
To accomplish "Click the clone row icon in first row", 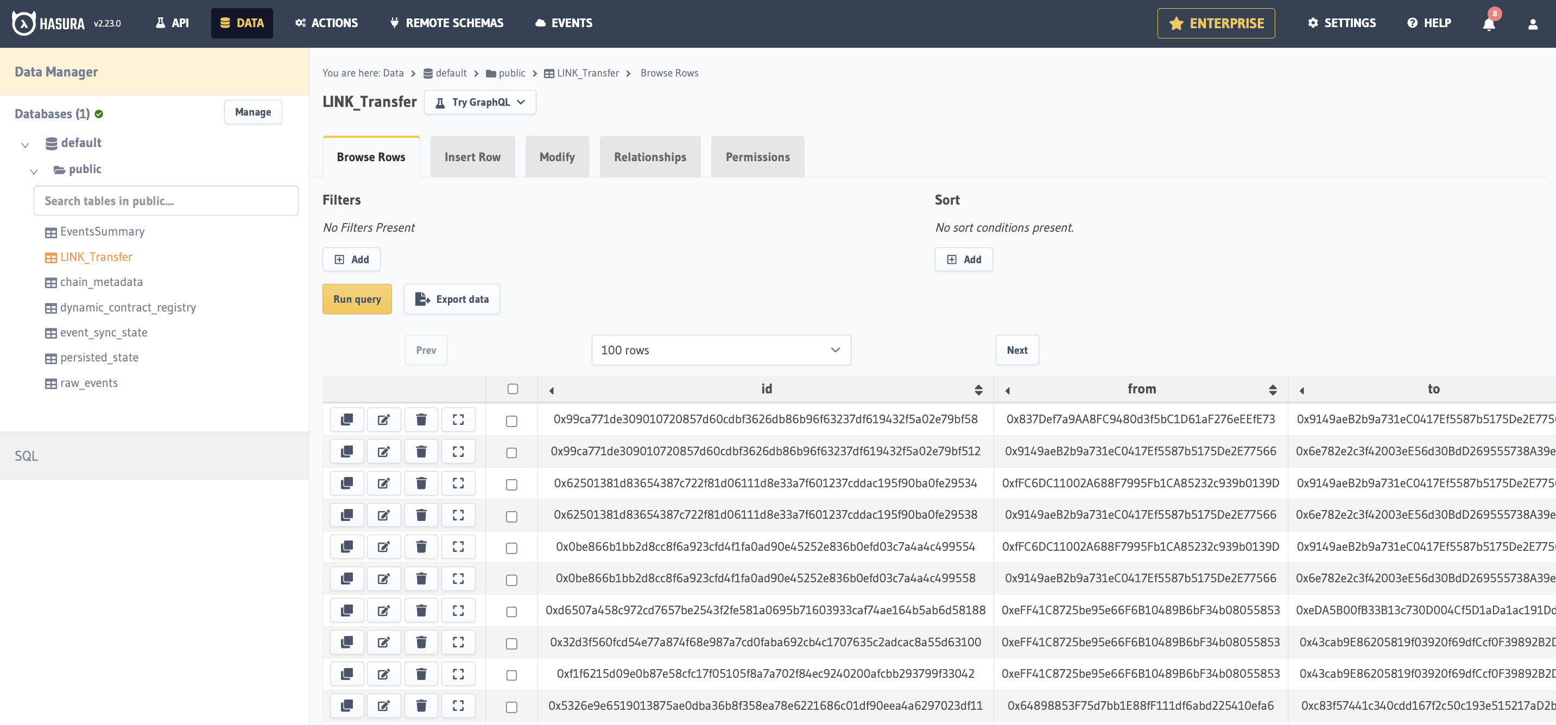I will [x=347, y=419].
